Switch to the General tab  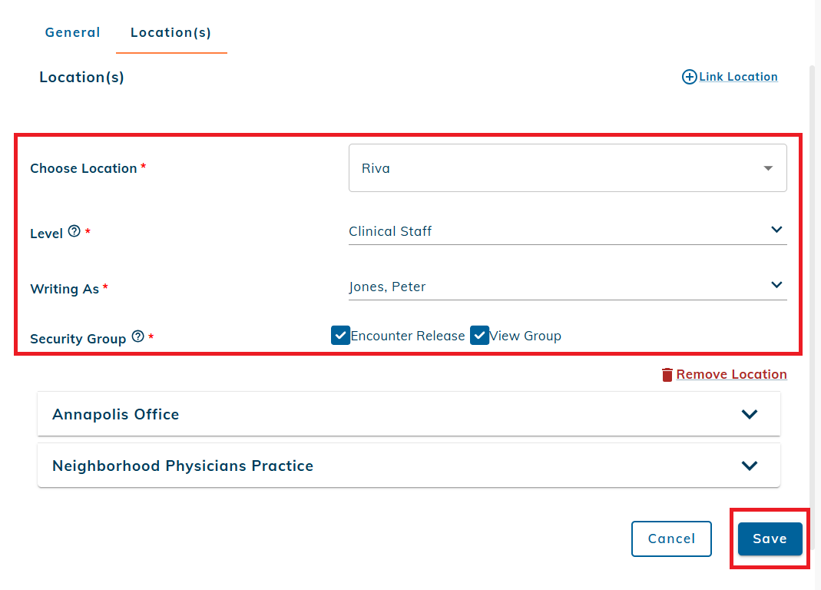tap(73, 32)
